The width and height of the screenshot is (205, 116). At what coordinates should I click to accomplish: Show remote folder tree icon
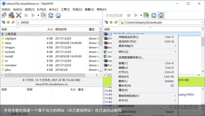click(3, 22)
